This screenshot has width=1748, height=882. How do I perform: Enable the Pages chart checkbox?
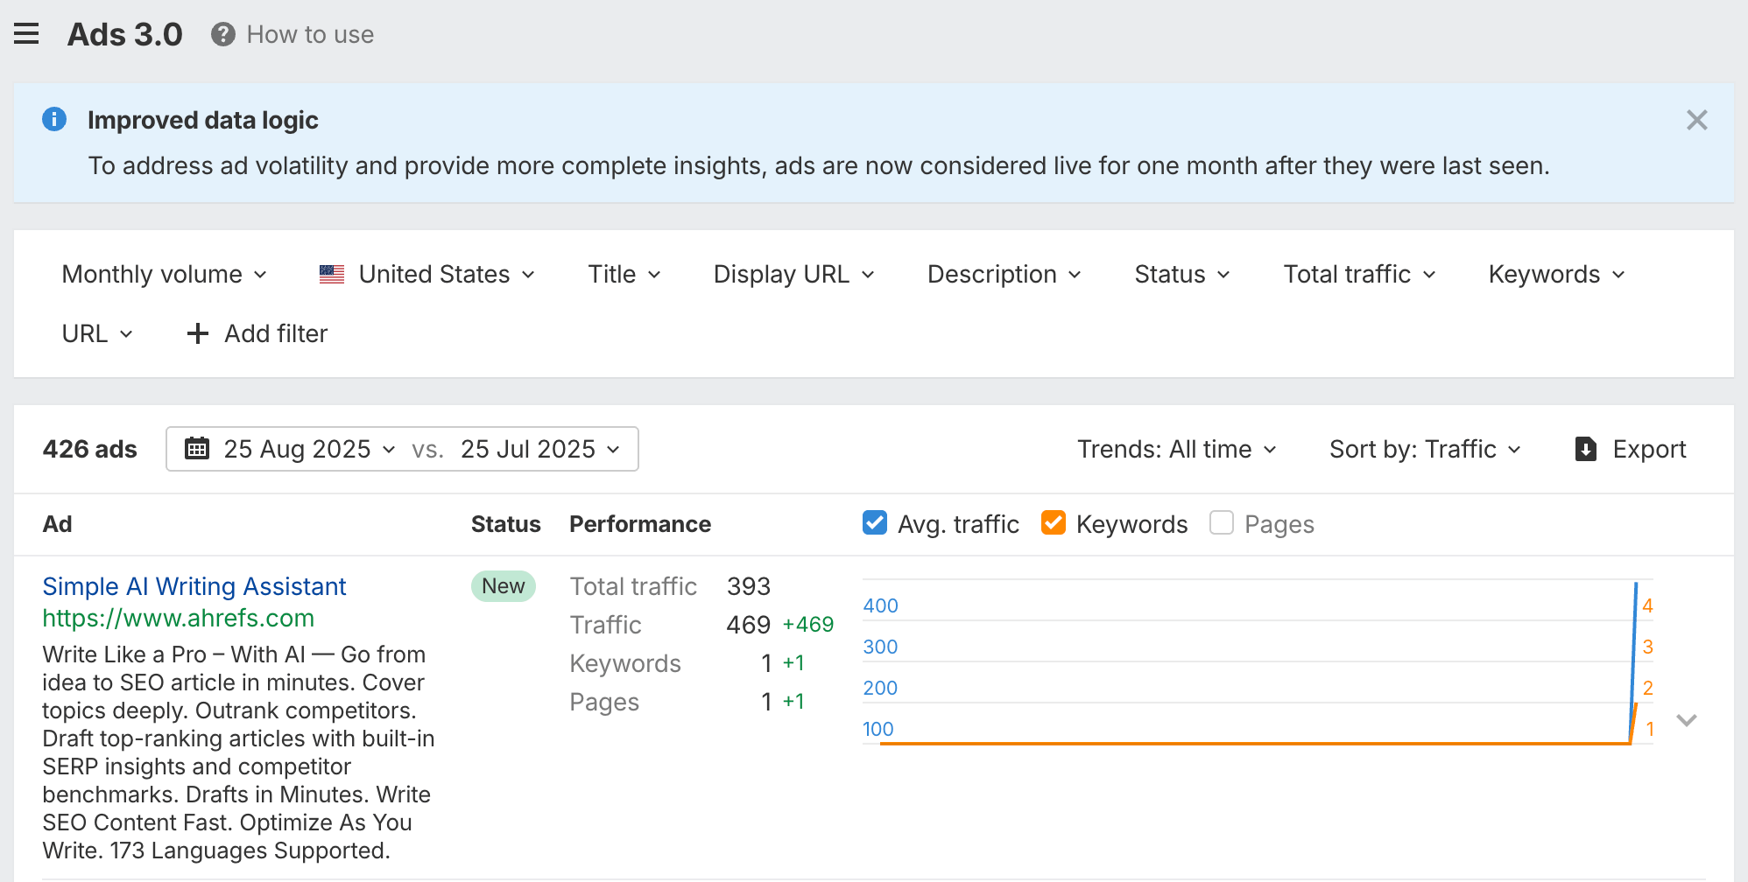click(x=1221, y=523)
